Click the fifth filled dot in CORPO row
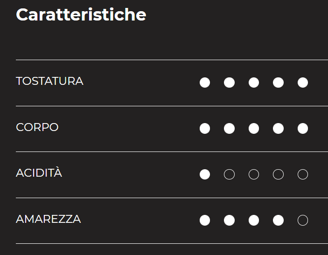 (x=303, y=129)
